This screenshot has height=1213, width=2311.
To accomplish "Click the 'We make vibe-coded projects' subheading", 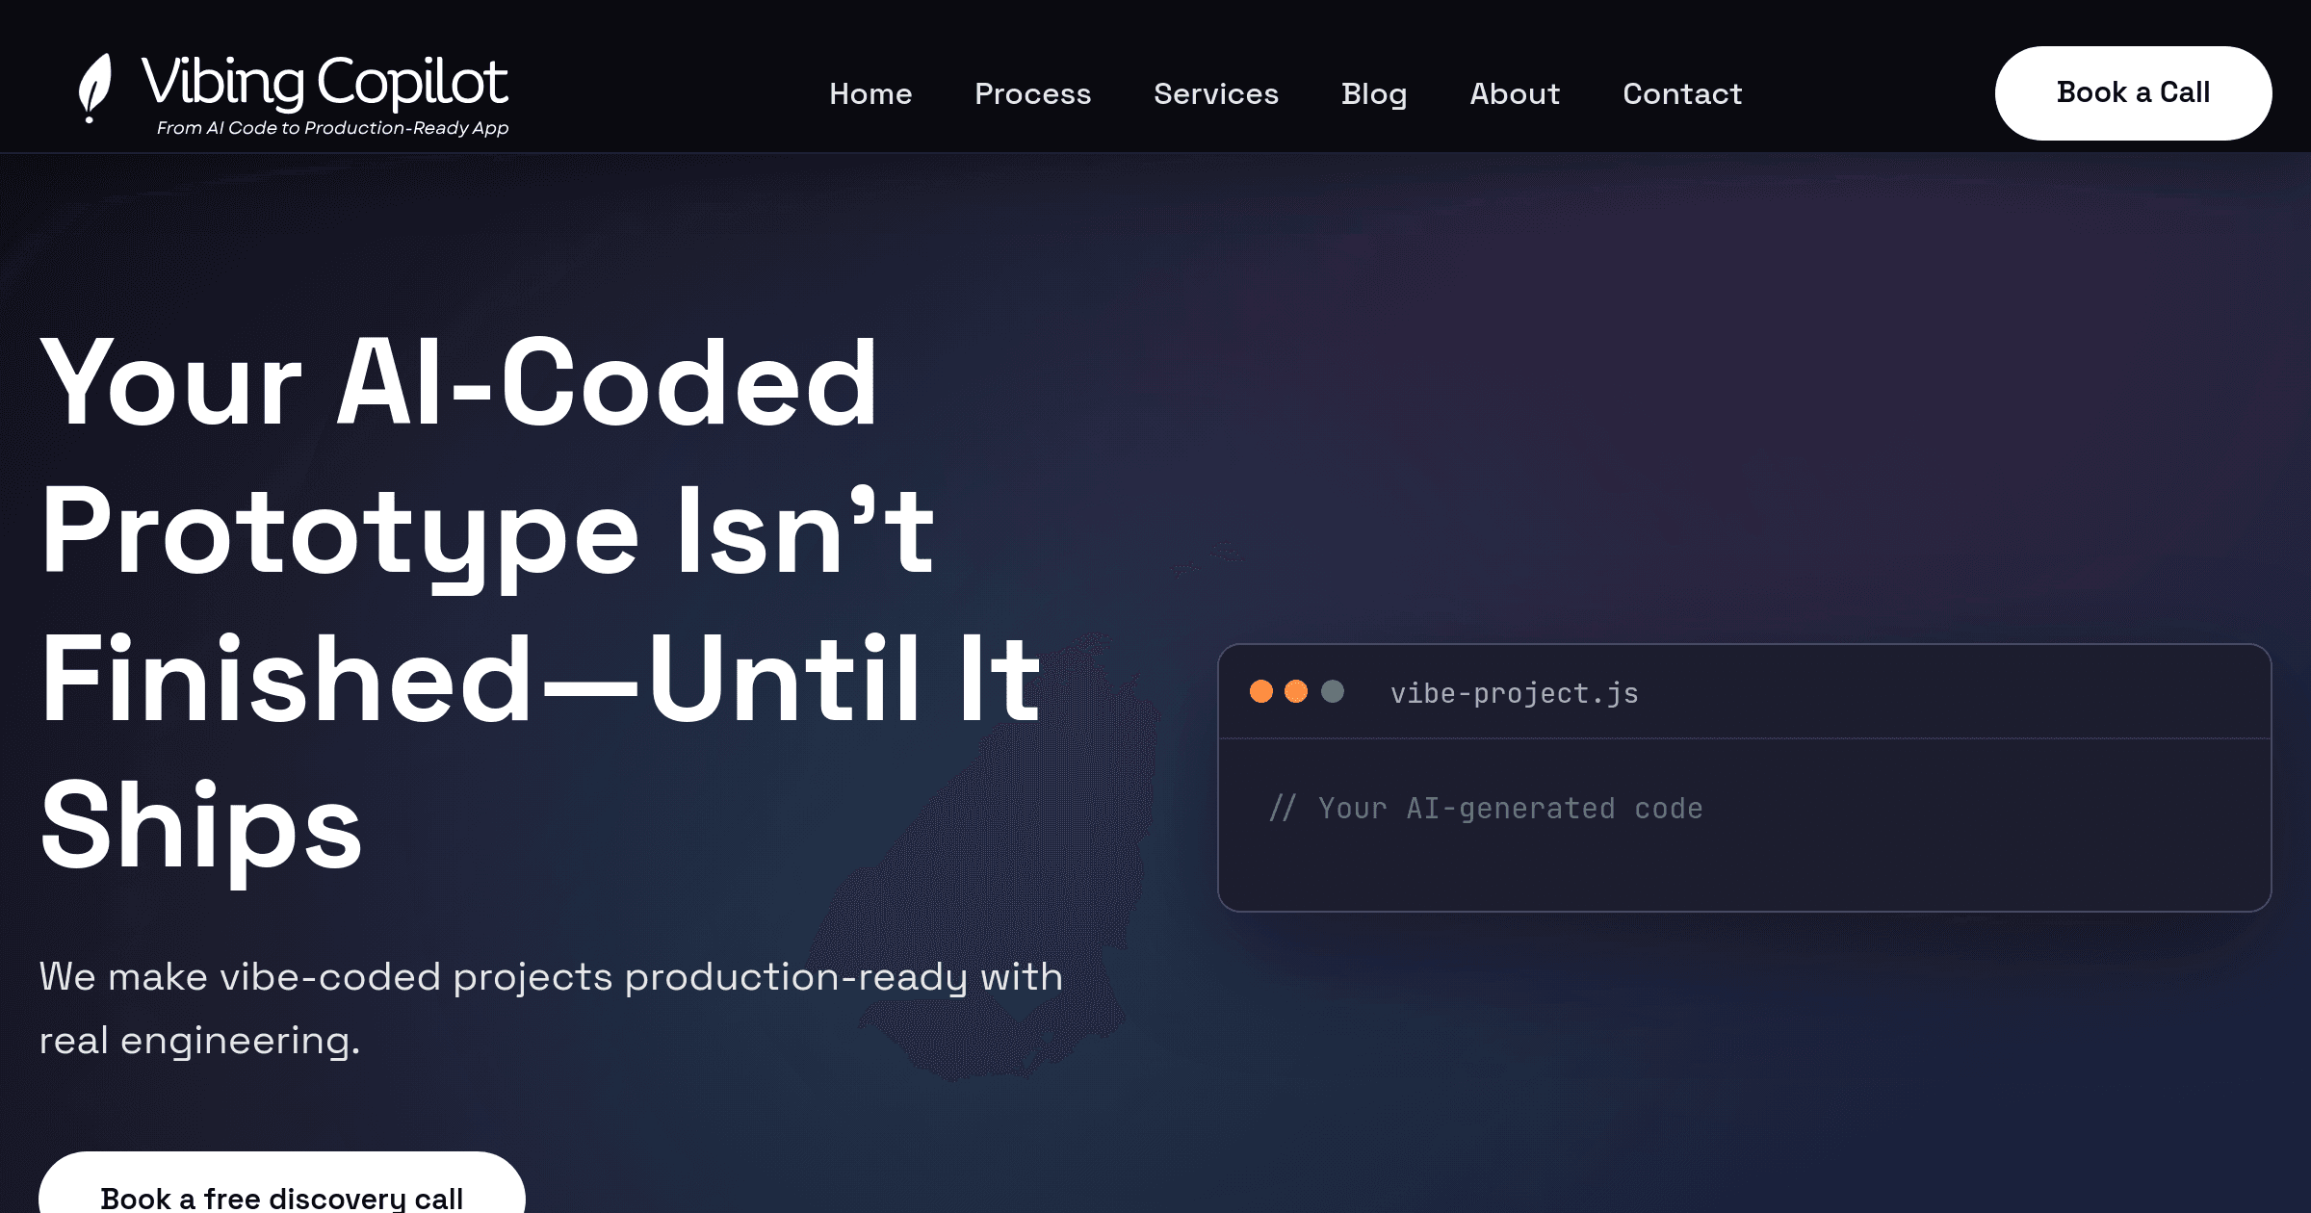I will [551, 977].
